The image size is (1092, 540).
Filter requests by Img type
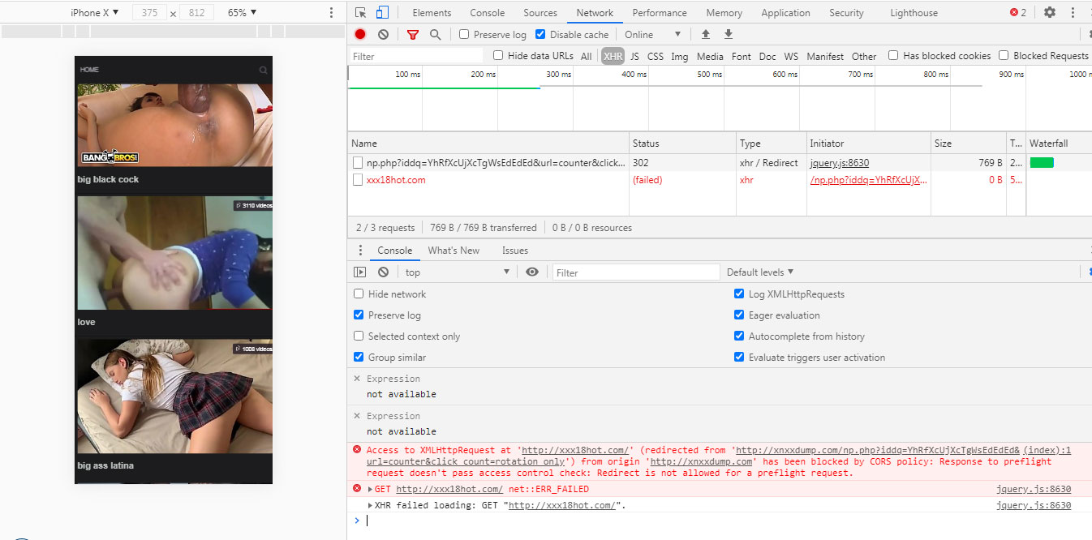click(680, 56)
